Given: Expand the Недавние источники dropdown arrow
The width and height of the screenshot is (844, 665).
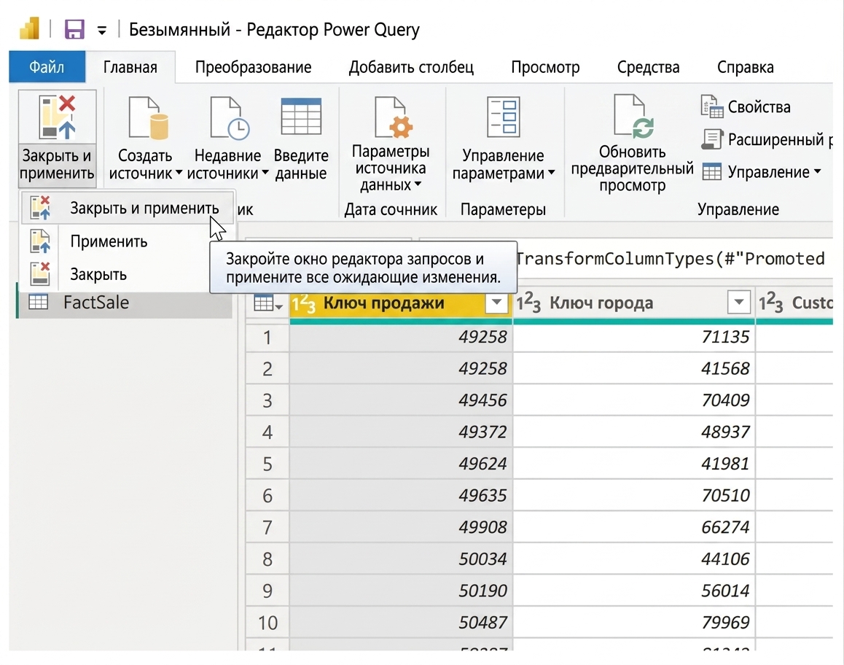Looking at the screenshot, I should [265, 174].
